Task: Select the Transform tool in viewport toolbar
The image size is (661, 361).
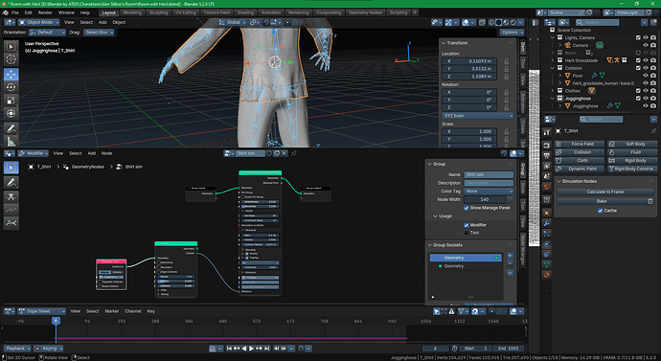Action: pyautogui.click(x=11, y=113)
